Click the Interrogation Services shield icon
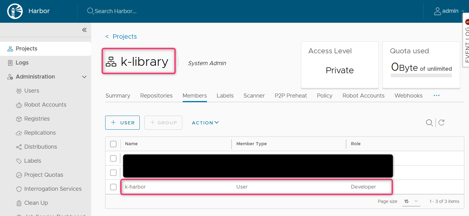Screen dimensions: 469x216 tap(19, 189)
